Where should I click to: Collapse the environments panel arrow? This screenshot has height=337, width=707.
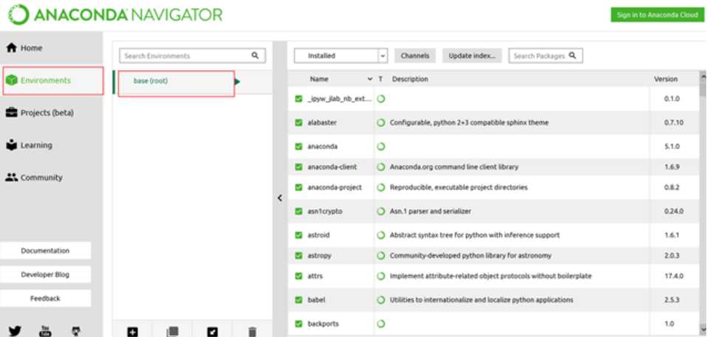pos(279,198)
